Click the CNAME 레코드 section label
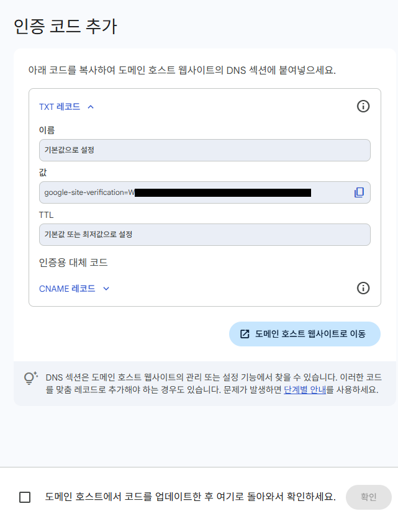This screenshot has width=398, height=519. coord(67,289)
